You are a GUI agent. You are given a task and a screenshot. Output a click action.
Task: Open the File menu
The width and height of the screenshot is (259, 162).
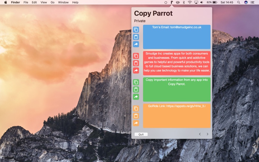(26, 2)
